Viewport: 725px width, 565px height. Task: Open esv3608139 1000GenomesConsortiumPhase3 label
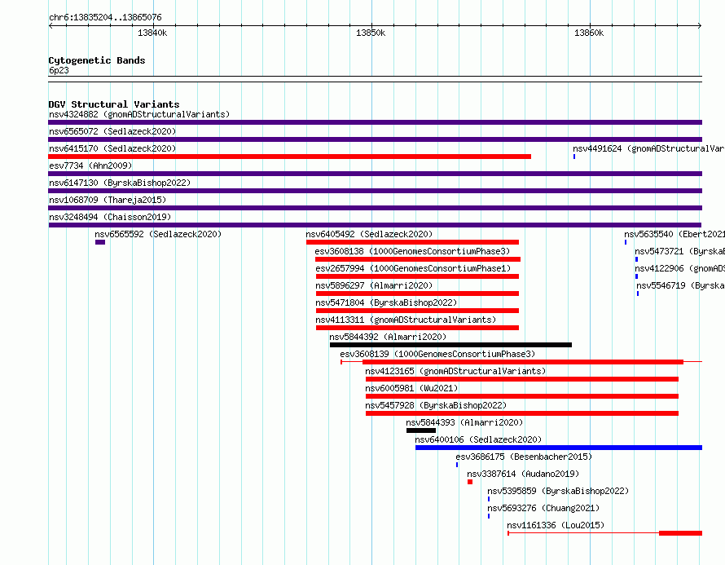point(437,354)
